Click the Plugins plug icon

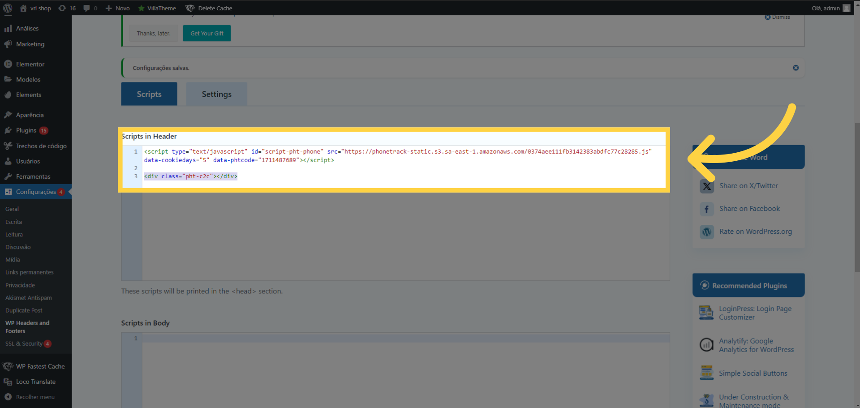click(x=8, y=130)
